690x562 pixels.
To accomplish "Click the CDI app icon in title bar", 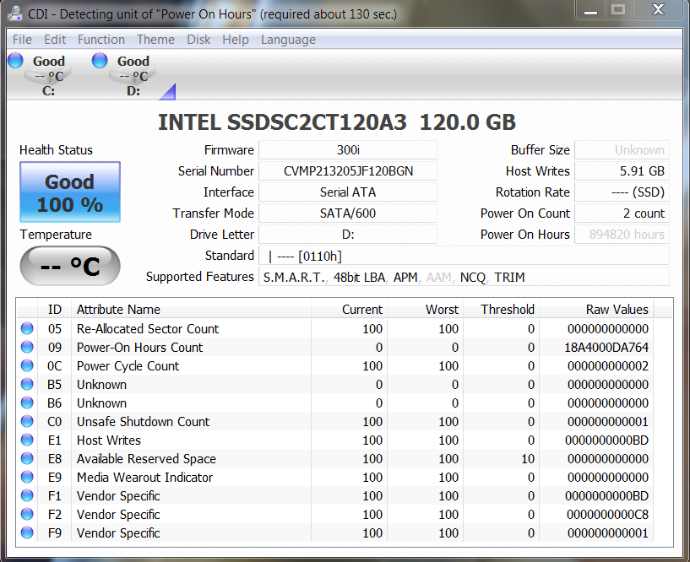I will (x=15, y=14).
